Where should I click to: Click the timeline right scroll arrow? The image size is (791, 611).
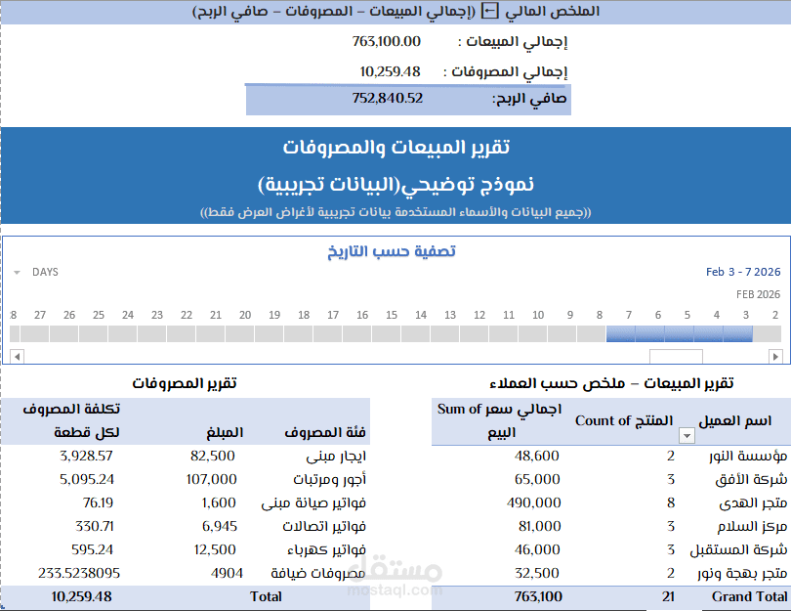point(775,357)
